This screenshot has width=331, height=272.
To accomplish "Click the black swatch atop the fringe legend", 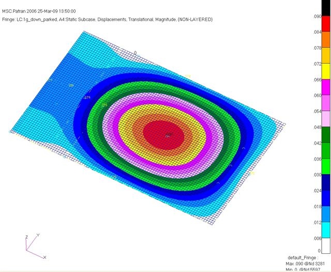I will coord(326,8).
